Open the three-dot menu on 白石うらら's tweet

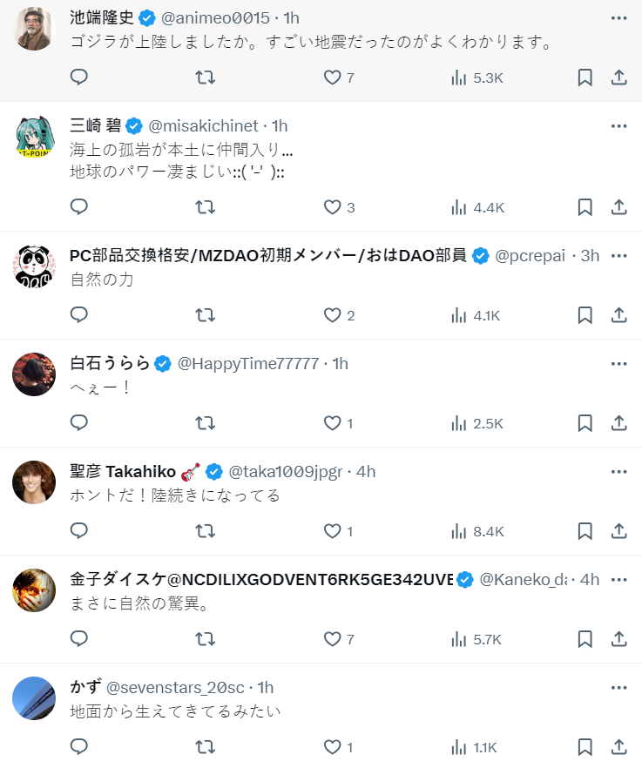point(619,364)
